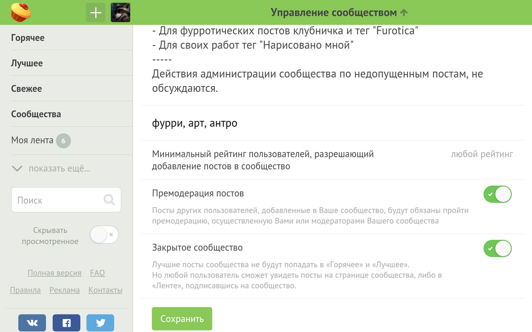Disable the Премодерация постов toggle

tap(497, 194)
